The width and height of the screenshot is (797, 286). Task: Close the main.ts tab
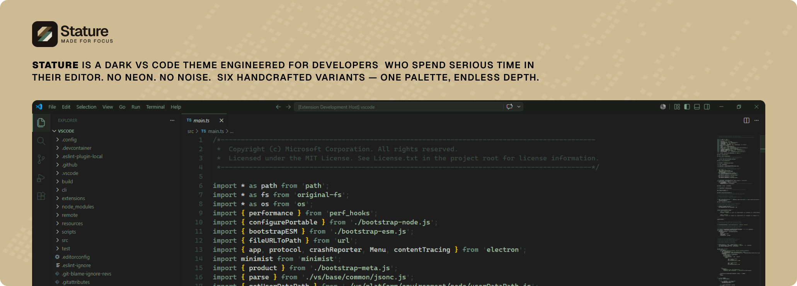click(221, 121)
